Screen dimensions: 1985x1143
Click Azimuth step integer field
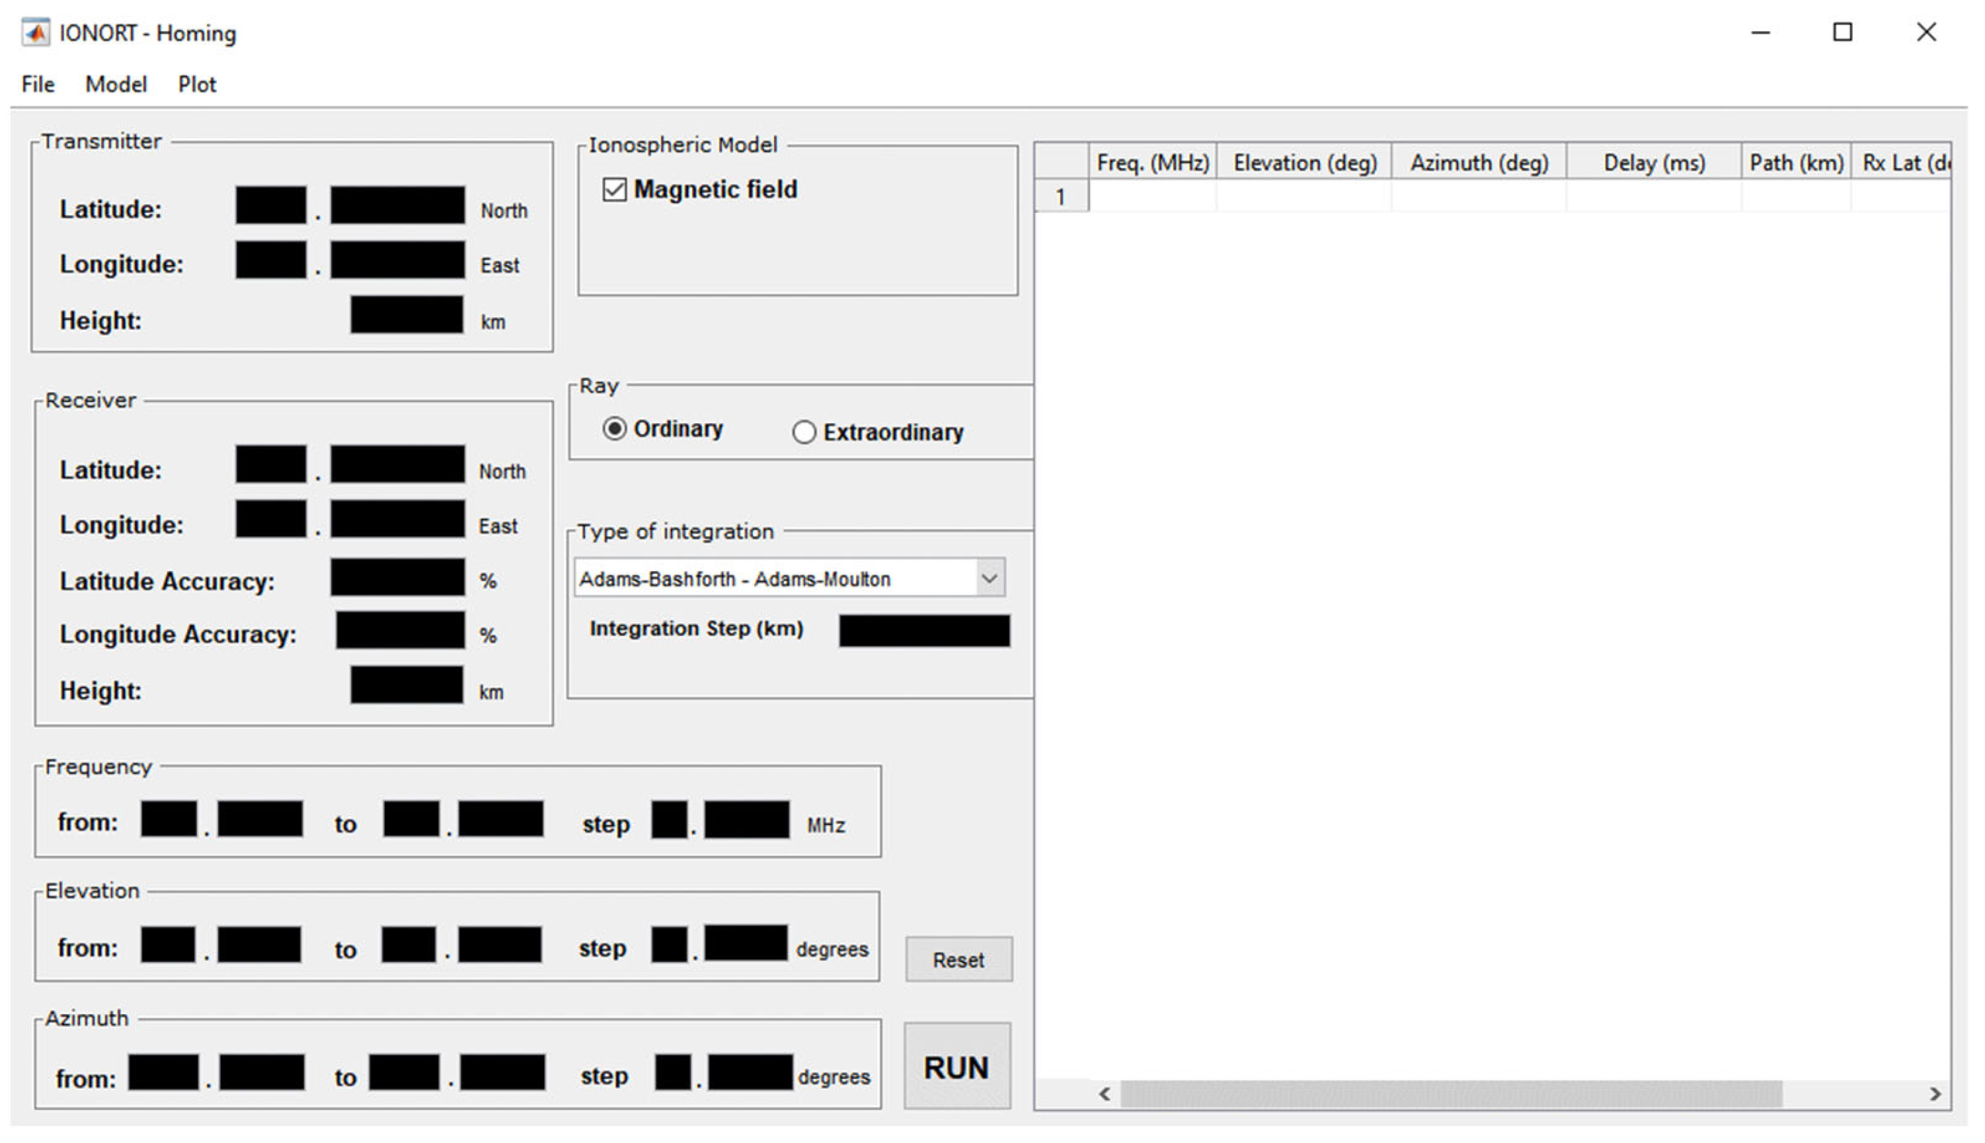[674, 1072]
